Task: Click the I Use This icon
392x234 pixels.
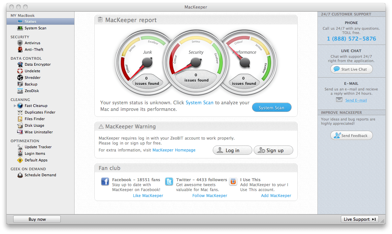Action: click(233, 181)
